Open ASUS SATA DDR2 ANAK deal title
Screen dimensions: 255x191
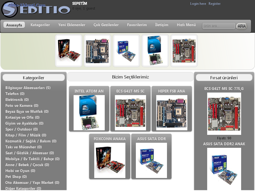224,144
